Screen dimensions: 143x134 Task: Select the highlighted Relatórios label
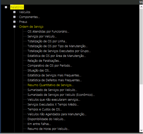tap(17, 7)
